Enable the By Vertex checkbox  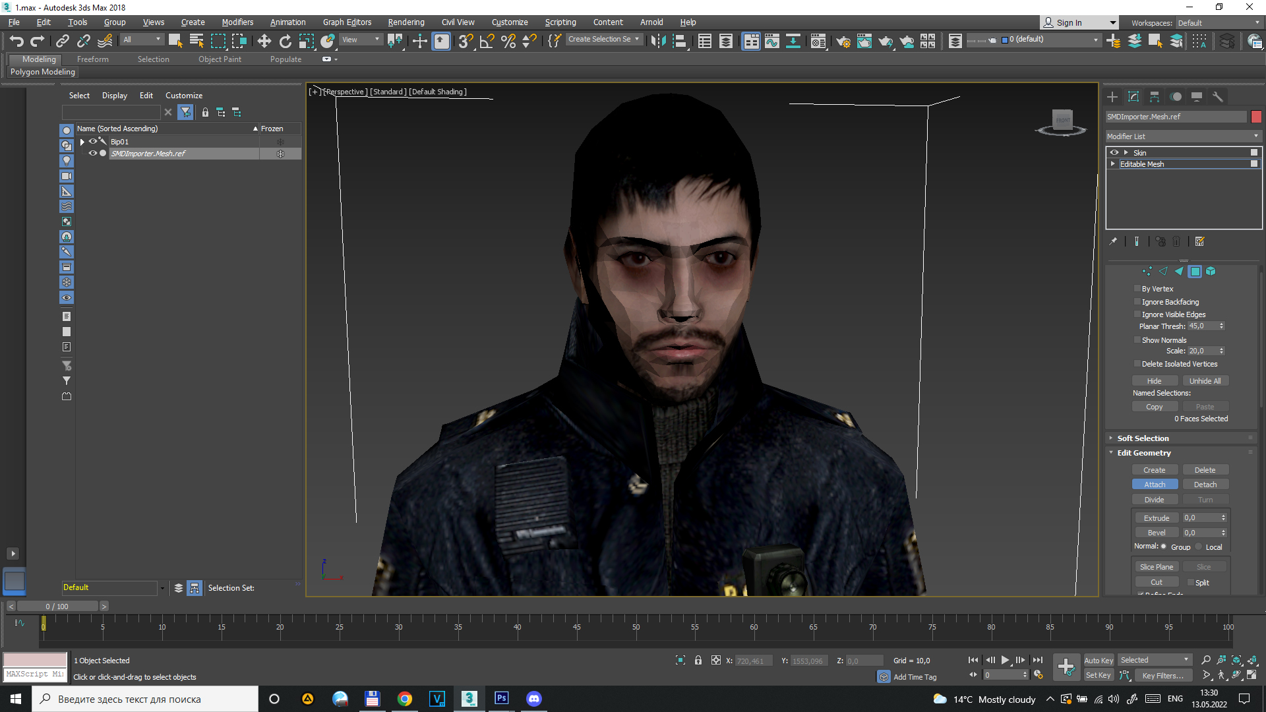coord(1137,289)
